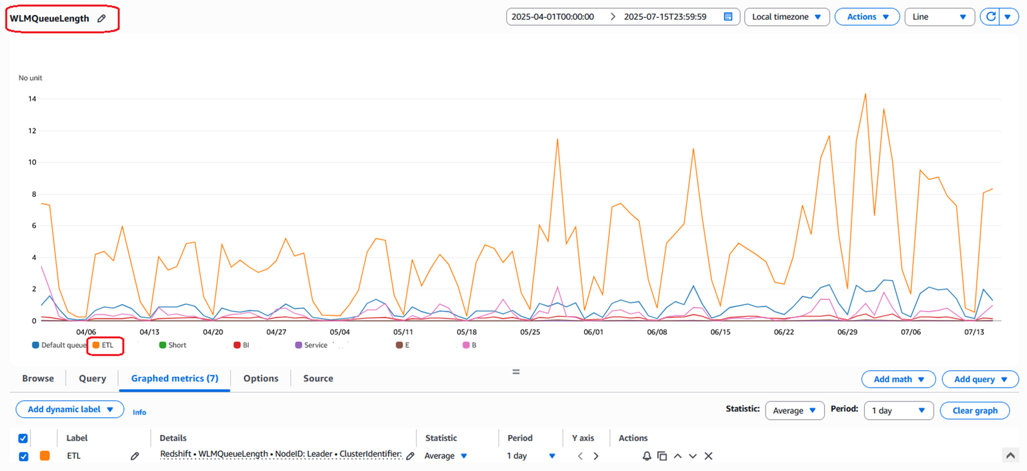Click the duplicate icon in the ETL row
This screenshot has height=471, width=1027.
pyautogui.click(x=662, y=456)
